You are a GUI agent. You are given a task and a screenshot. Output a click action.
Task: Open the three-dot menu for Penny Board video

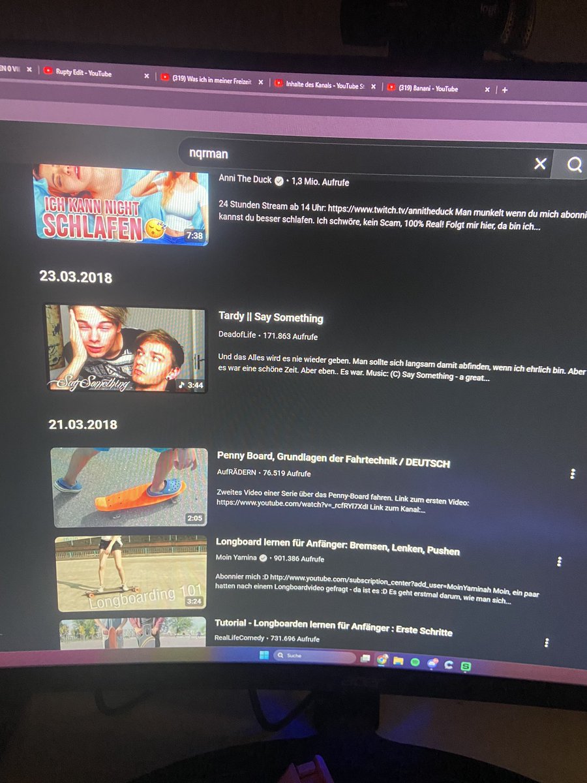pos(573,474)
